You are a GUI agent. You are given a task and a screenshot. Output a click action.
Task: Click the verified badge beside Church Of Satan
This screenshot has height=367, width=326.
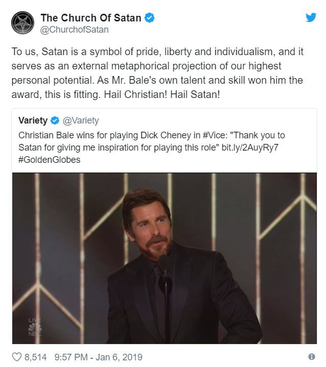click(x=149, y=18)
